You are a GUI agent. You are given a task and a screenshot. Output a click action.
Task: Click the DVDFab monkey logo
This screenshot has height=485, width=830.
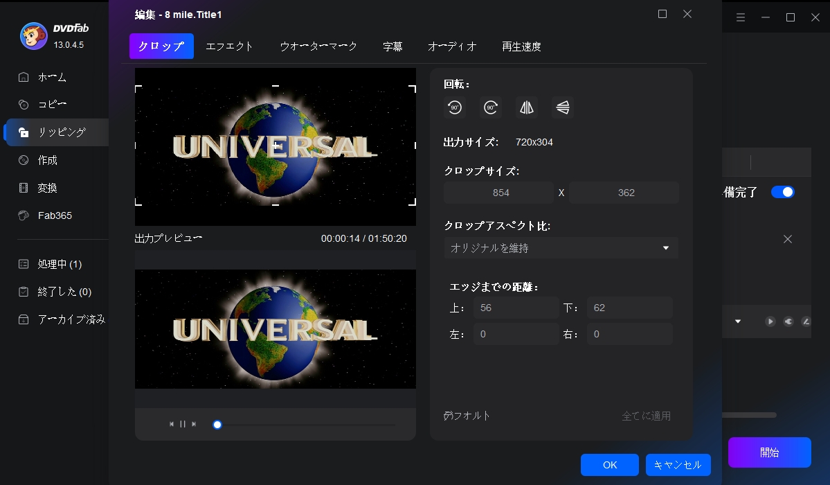(x=33, y=36)
